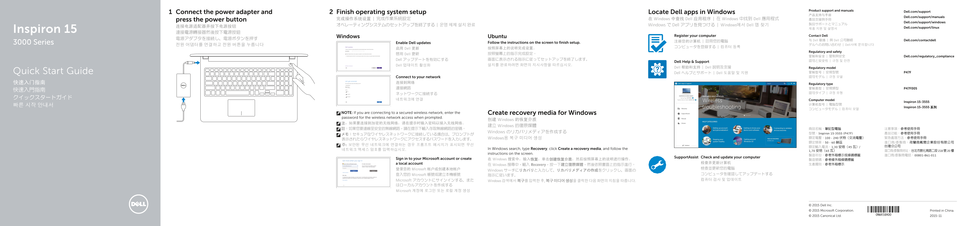Click the 'Quick Start Guide' cover heading

coord(53,71)
